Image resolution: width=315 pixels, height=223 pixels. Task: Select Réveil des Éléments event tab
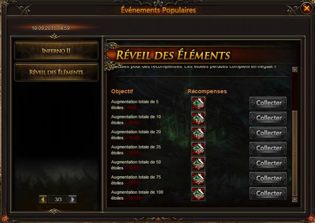[56, 72]
